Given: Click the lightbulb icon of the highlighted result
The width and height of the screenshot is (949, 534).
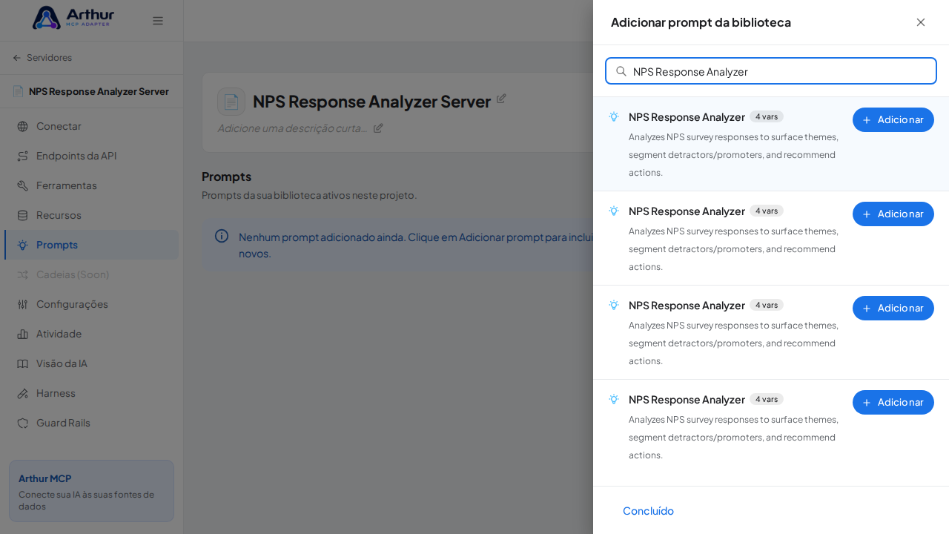Looking at the screenshot, I should click(614, 116).
